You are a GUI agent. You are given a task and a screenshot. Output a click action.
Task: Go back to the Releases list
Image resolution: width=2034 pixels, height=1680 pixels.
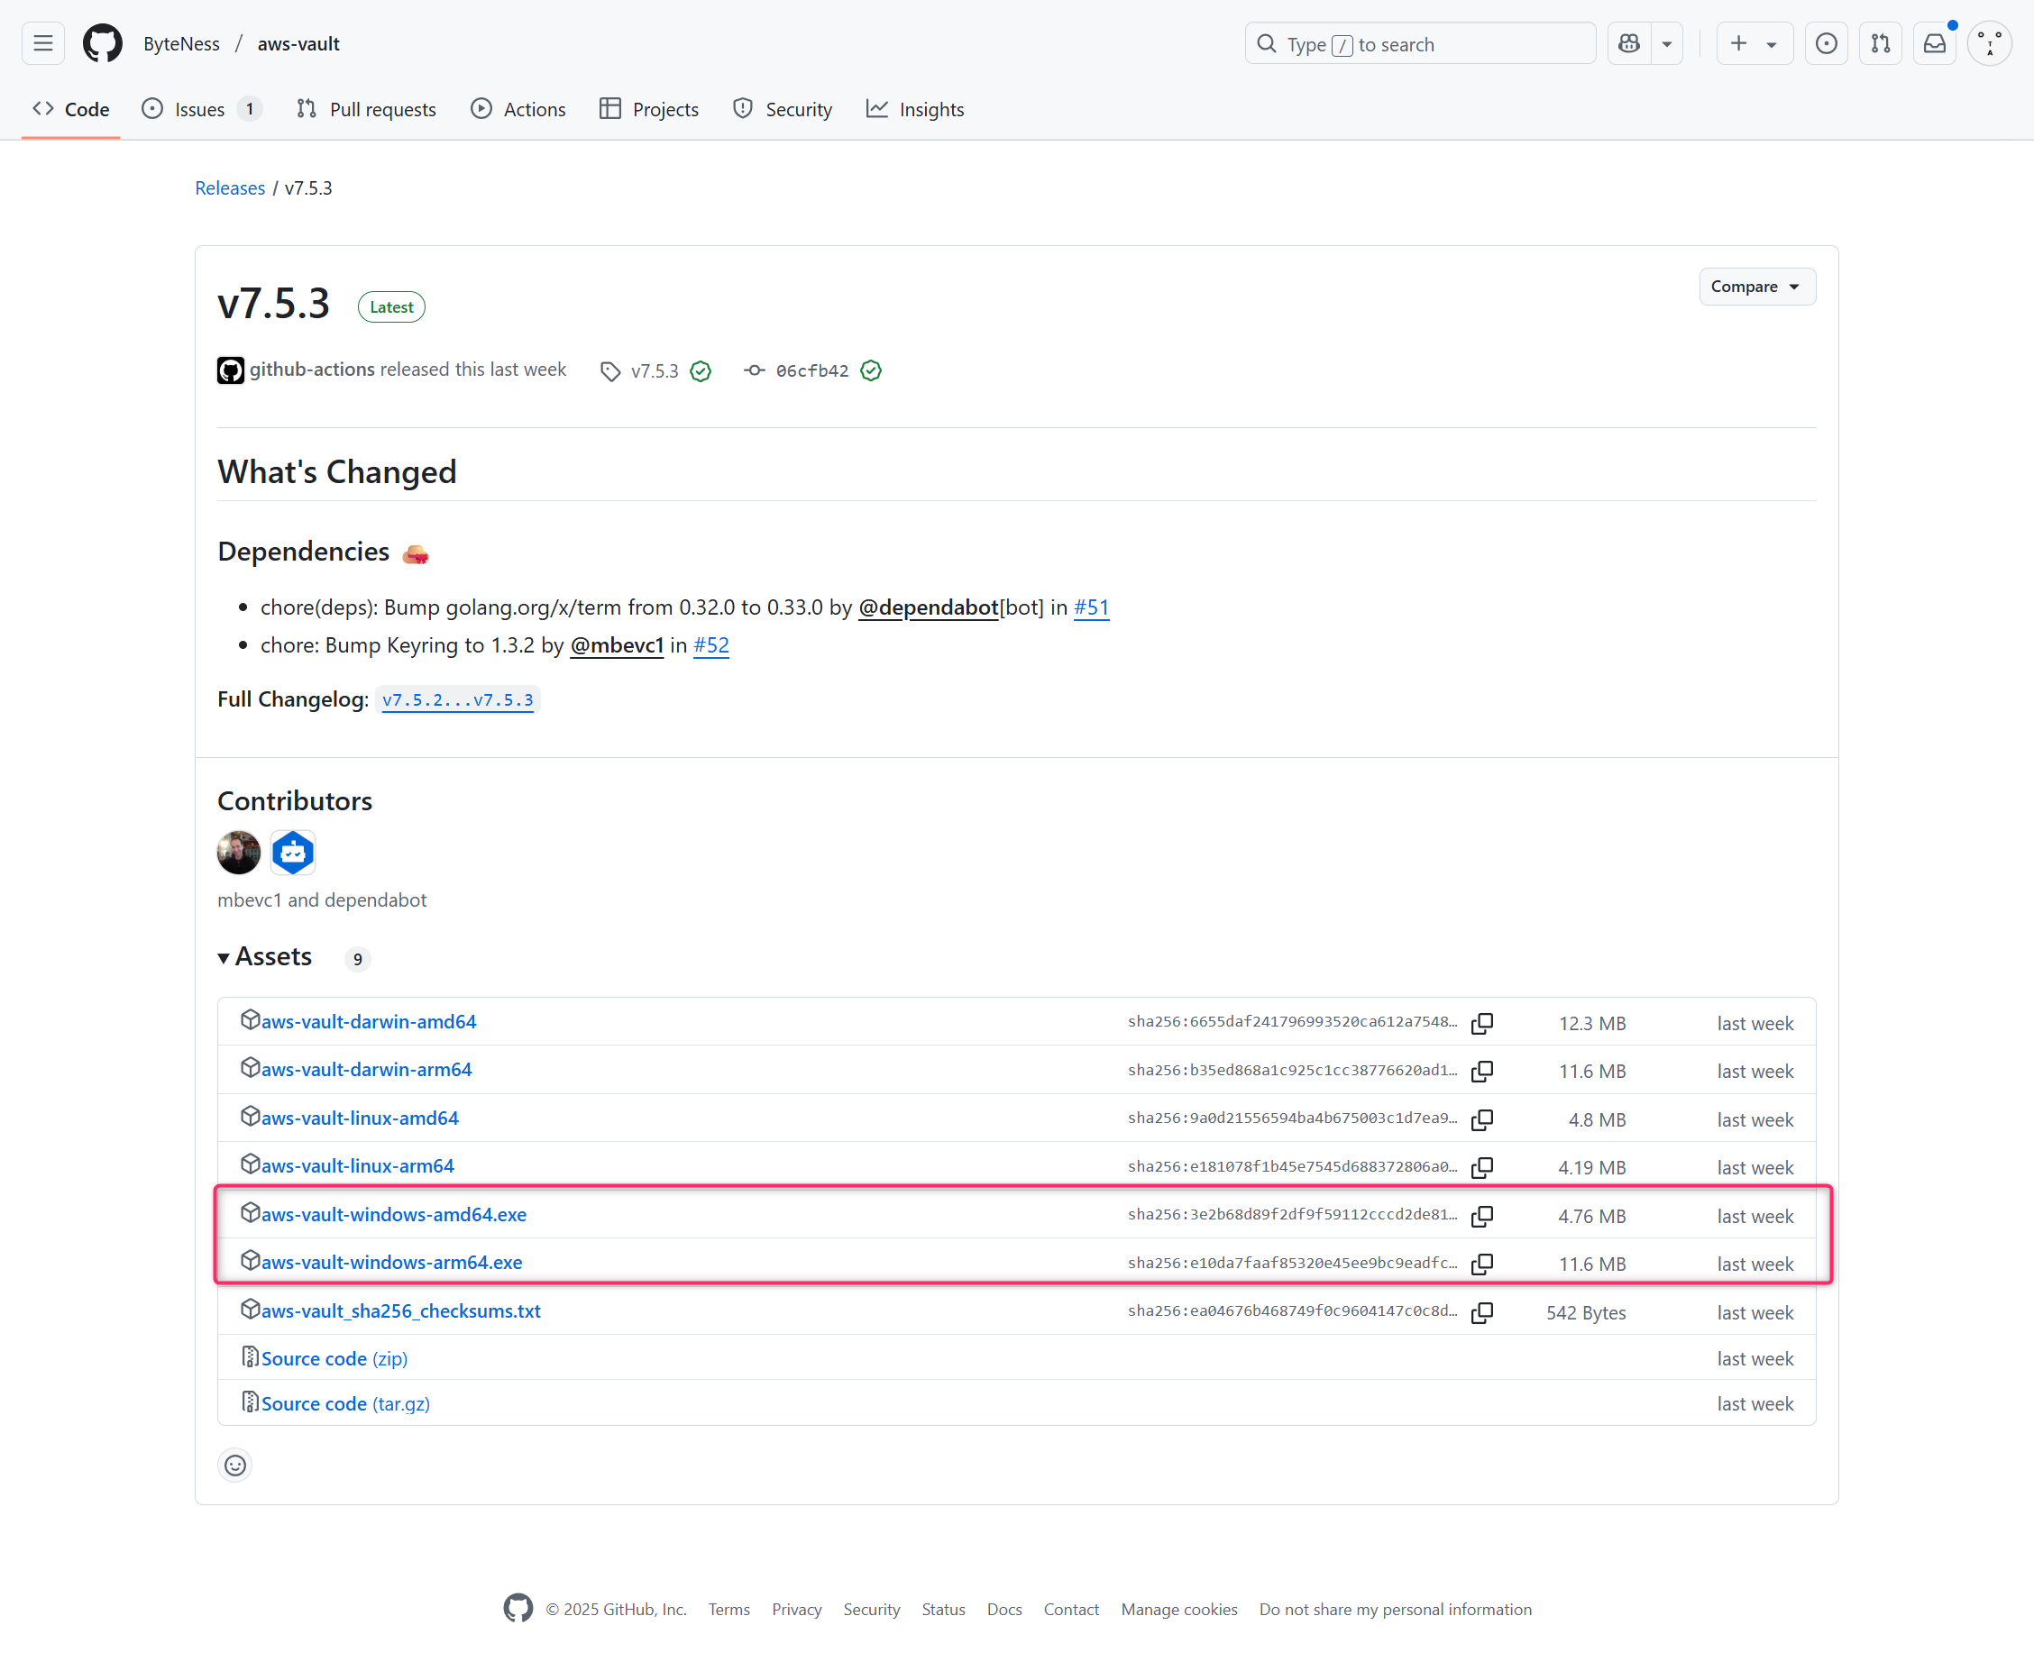tap(229, 187)
